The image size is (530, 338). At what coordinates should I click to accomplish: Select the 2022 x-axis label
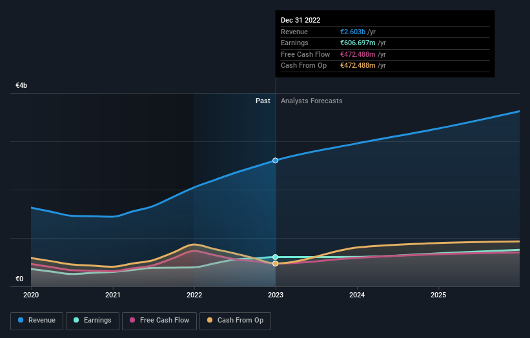194,295
